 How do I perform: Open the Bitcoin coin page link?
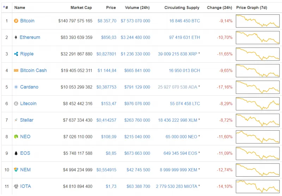point(27,21)
